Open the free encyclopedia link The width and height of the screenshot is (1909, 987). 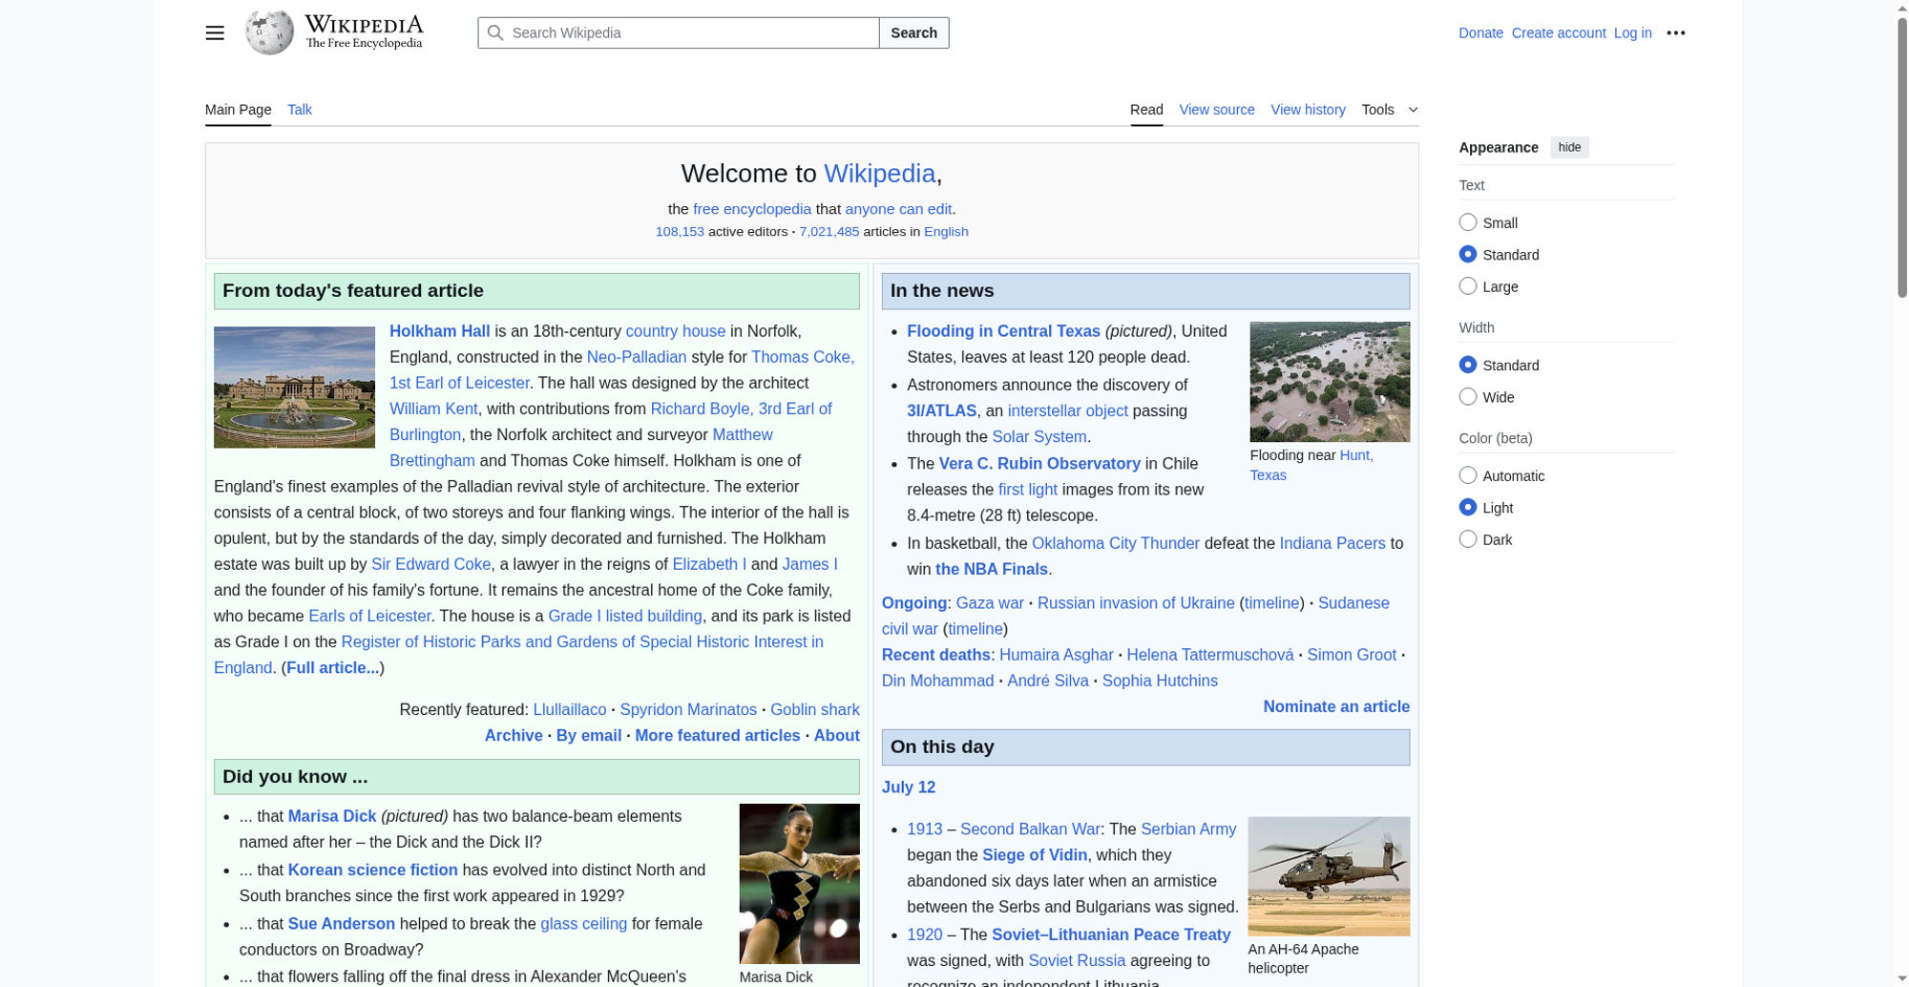point(752,209)
